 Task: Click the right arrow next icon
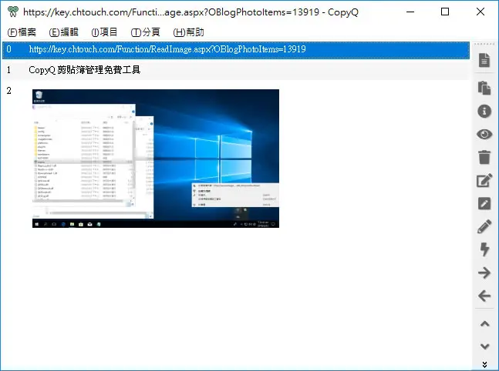pos(484,272)
